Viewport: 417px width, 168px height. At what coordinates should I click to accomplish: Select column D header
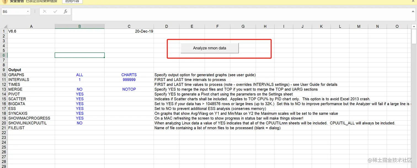tap(167, 26)
